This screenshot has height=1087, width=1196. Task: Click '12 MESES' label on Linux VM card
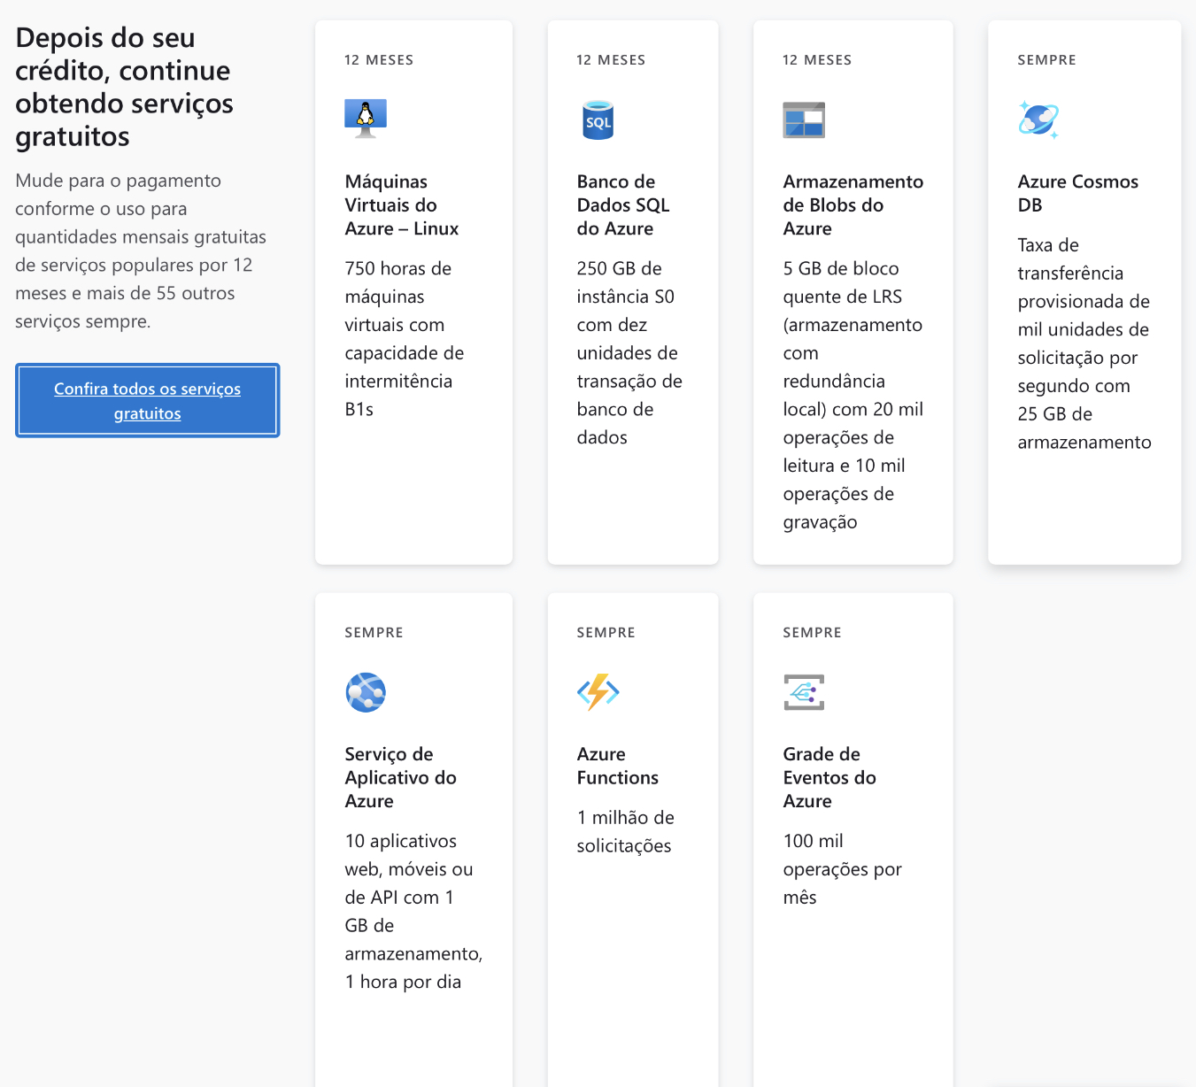click(379, 60)
